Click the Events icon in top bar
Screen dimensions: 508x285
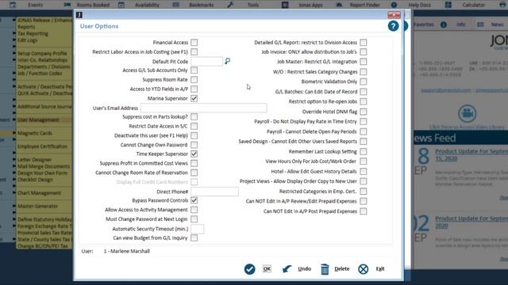point(13,5)
